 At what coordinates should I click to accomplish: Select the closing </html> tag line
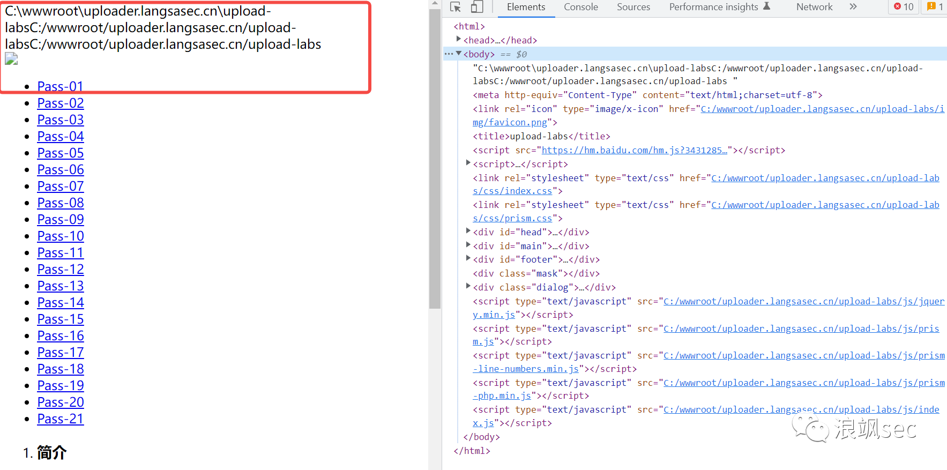click(x=472, y=451)
